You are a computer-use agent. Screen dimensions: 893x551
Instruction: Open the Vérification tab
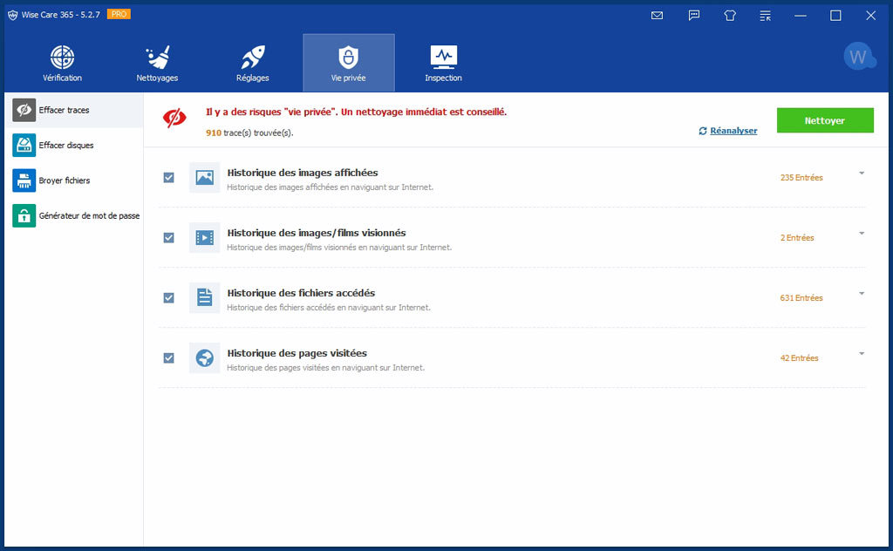pyautogui.click(x=62, y=63)
